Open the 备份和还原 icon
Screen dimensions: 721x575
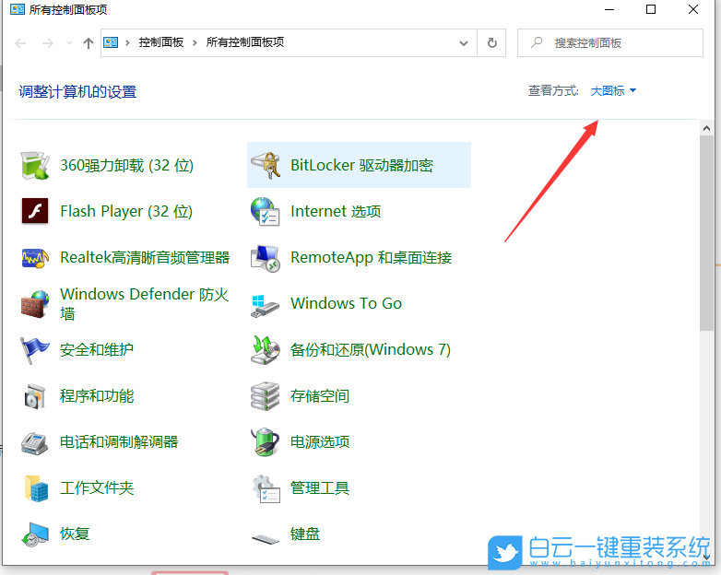click(266, 350)
